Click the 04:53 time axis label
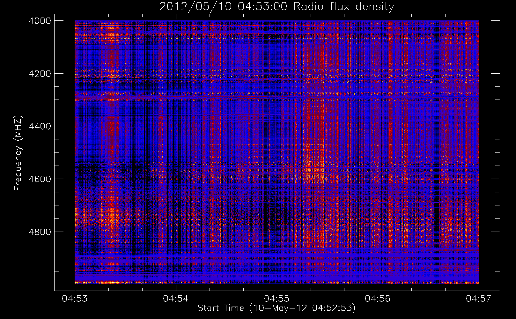Screen dimensions: 516x319 pyautogui.click(x=75, y=299)
